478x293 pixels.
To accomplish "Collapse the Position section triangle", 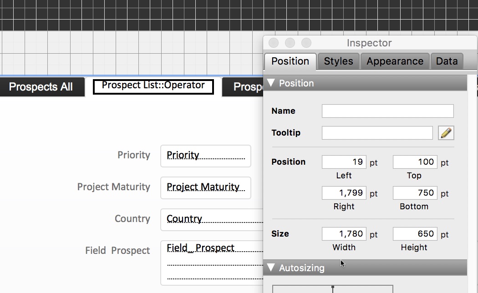I will (x=271, y=83).
